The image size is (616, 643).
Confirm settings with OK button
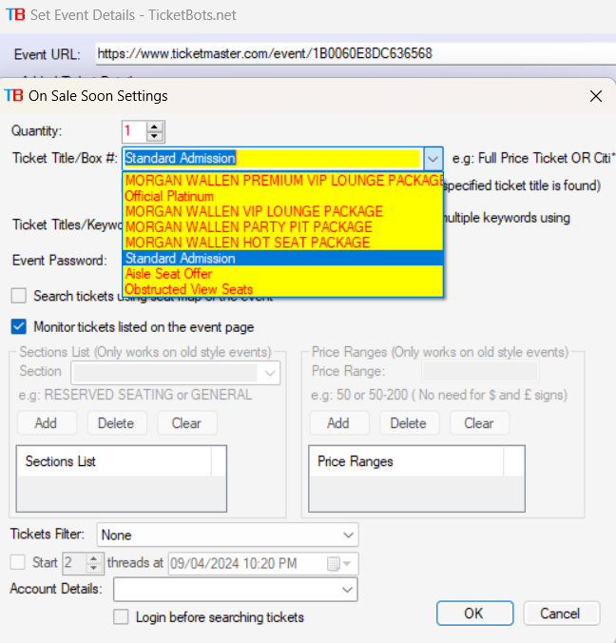pyautogui.click(x=474, y=614)
